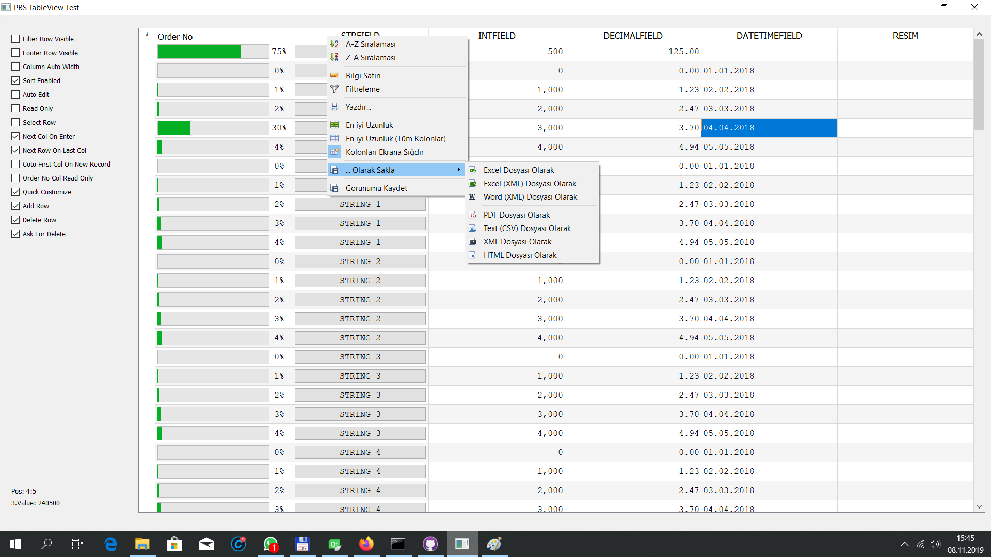Click vertical scrollbar down arrow
The width and height of the screenshot is (991, 557).
coord(979,506)
